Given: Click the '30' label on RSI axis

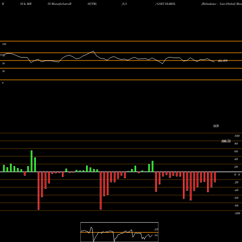Looking at the screenshot, I should 3,71.
